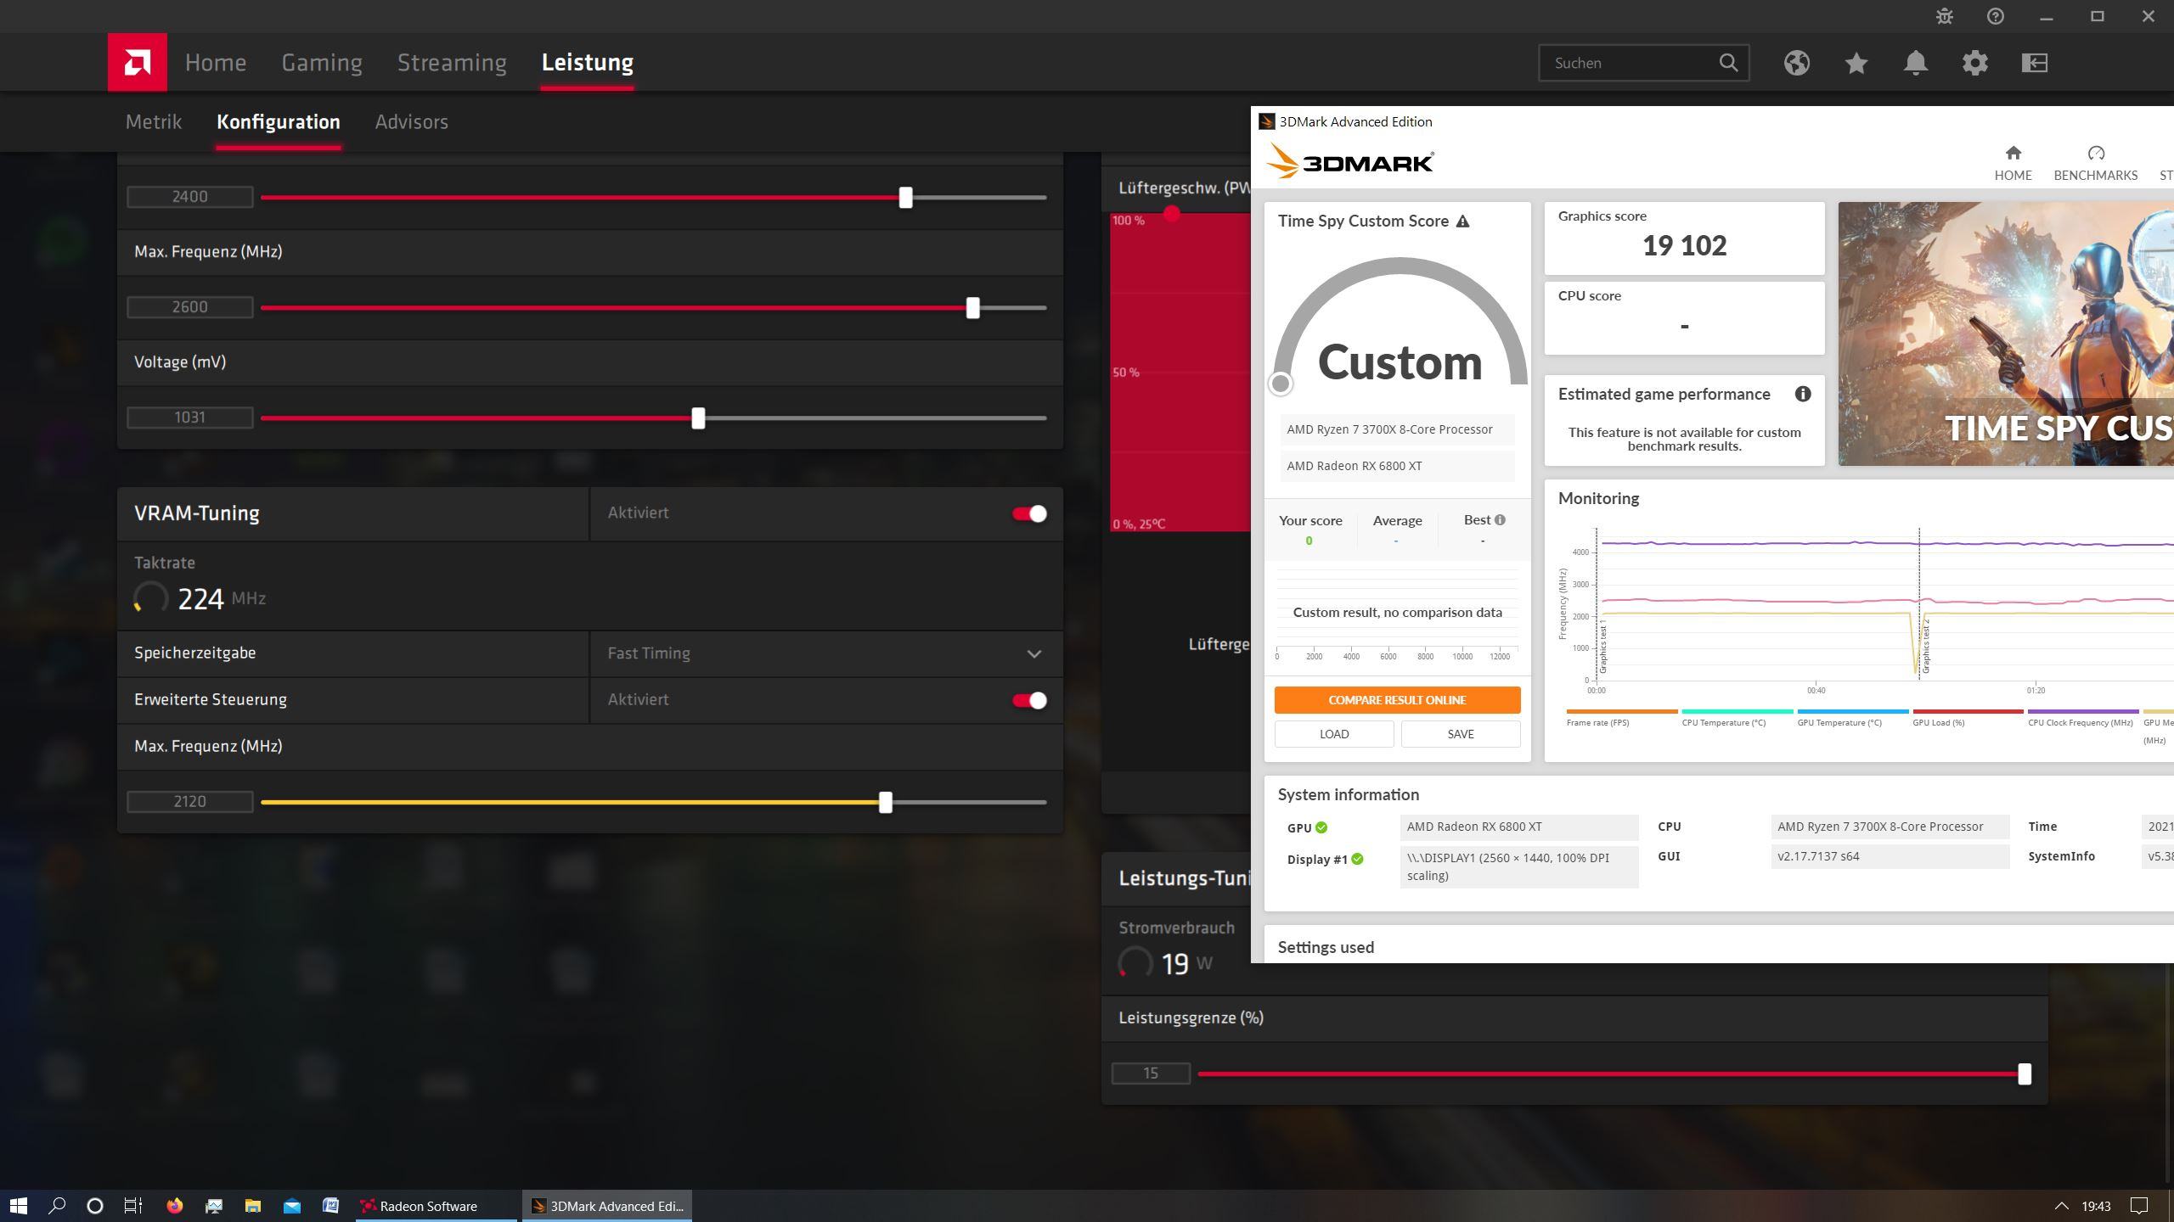
Task: Open favorites star icon
Action: point(1856,63)
